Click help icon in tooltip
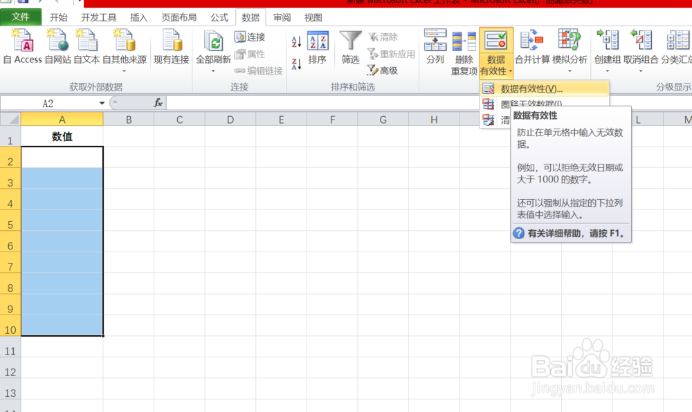 click(x=519, y=233)
